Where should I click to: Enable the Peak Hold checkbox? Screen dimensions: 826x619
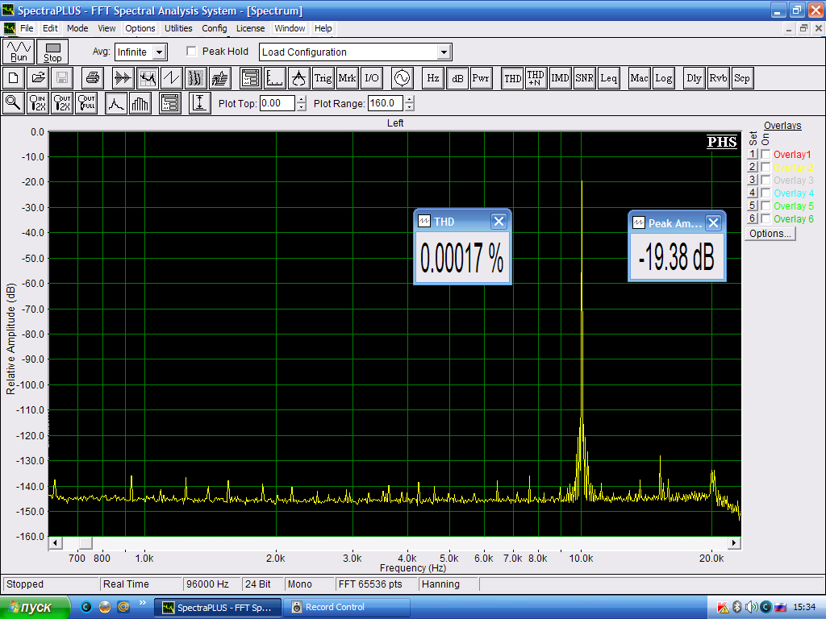coord(192,52)
